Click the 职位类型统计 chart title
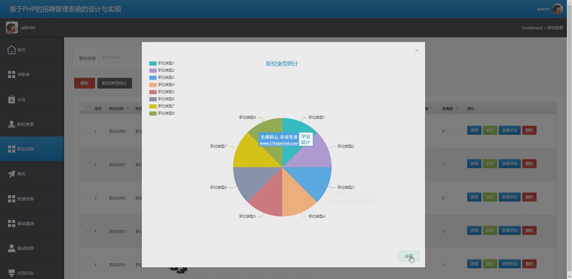 tap(282, 64)
